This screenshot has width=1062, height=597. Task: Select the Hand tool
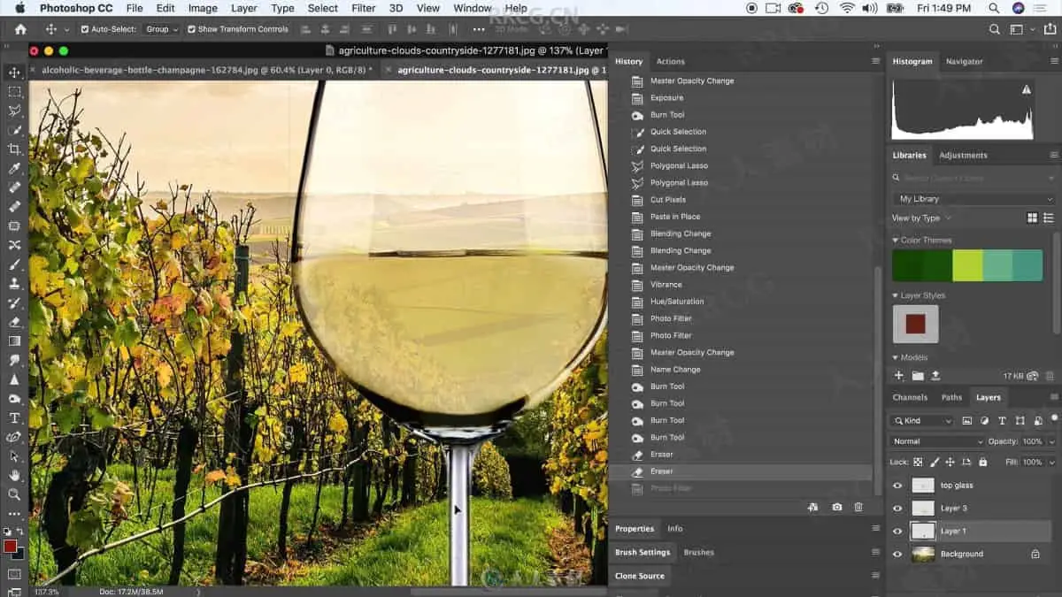14,475
